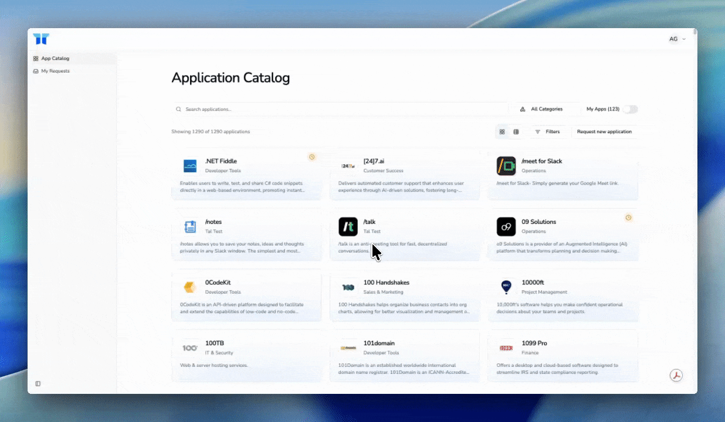Viewport: 725px width, 422px height.
Task: Click the red PDF floating icon
Action: pos(676,376)
